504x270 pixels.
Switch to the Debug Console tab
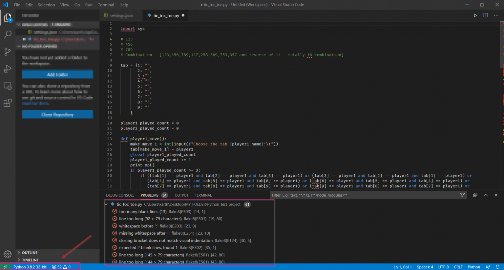point(120,195)
